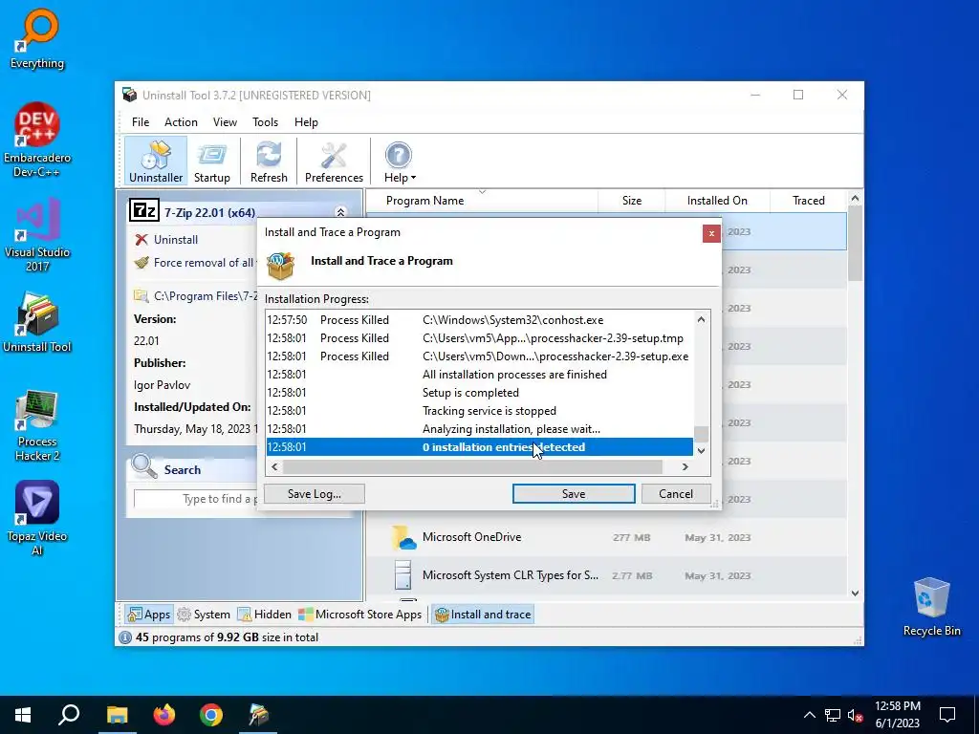Click log scrollbar down arrow
The image size is (979, 734).
pyautogui.click(x=701, y=451)
